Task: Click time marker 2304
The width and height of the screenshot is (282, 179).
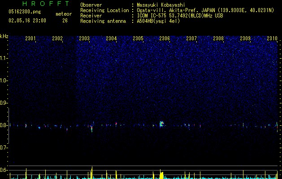Action: (111, 38)
